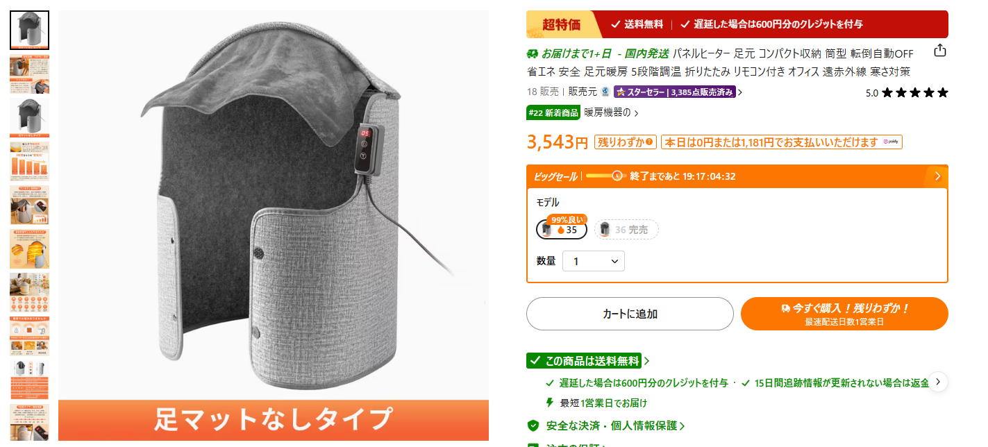
Task: Open the 暖房機器の category link
Action: point(611,112)
